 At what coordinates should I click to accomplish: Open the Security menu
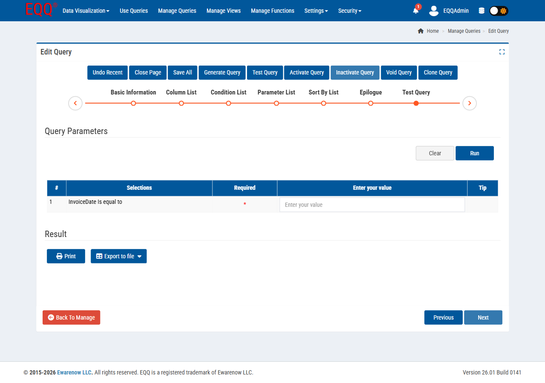pos(349,11)
